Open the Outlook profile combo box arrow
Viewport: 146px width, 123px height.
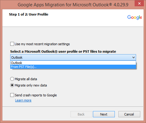coord(133,57)
